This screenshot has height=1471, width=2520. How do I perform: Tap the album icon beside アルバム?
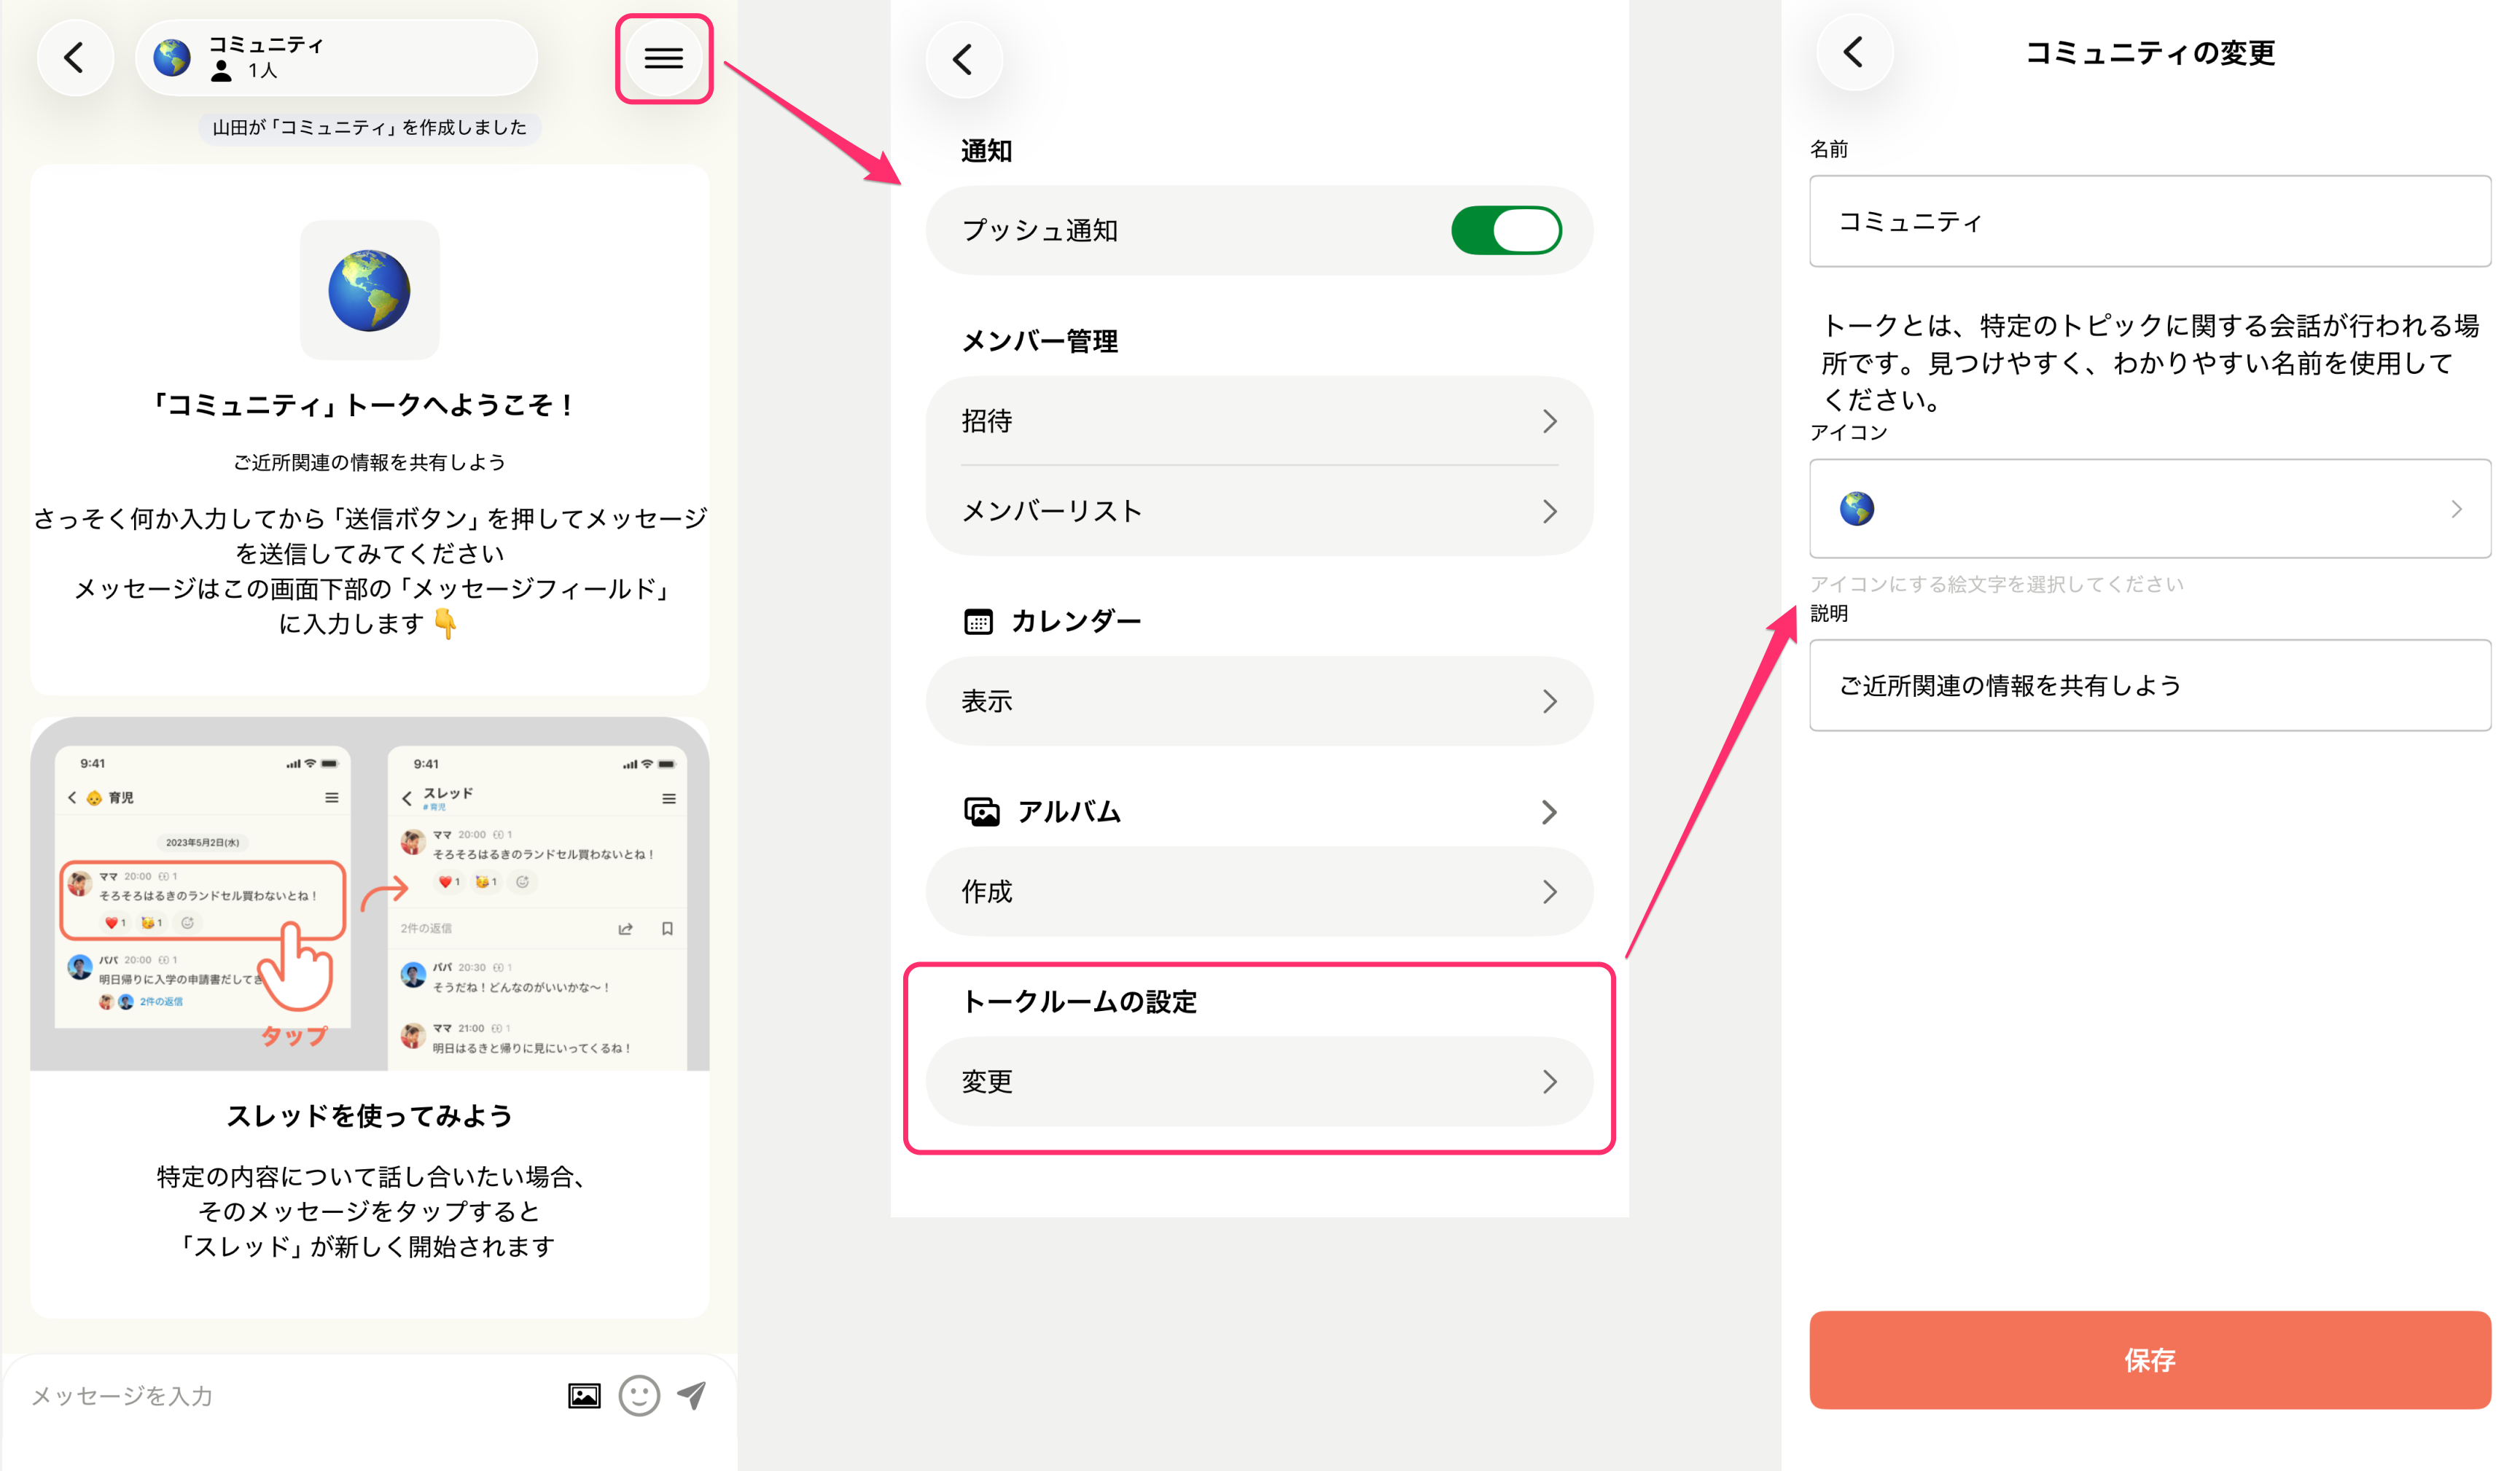tap(981, 812)
